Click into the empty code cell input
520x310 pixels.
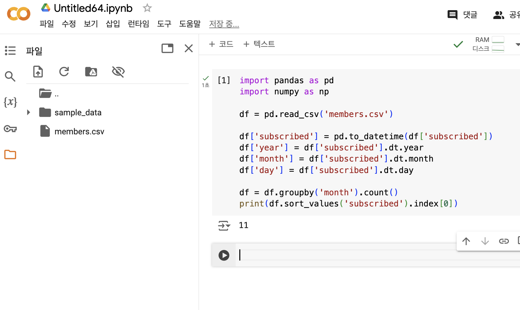[x=378, y=255]
